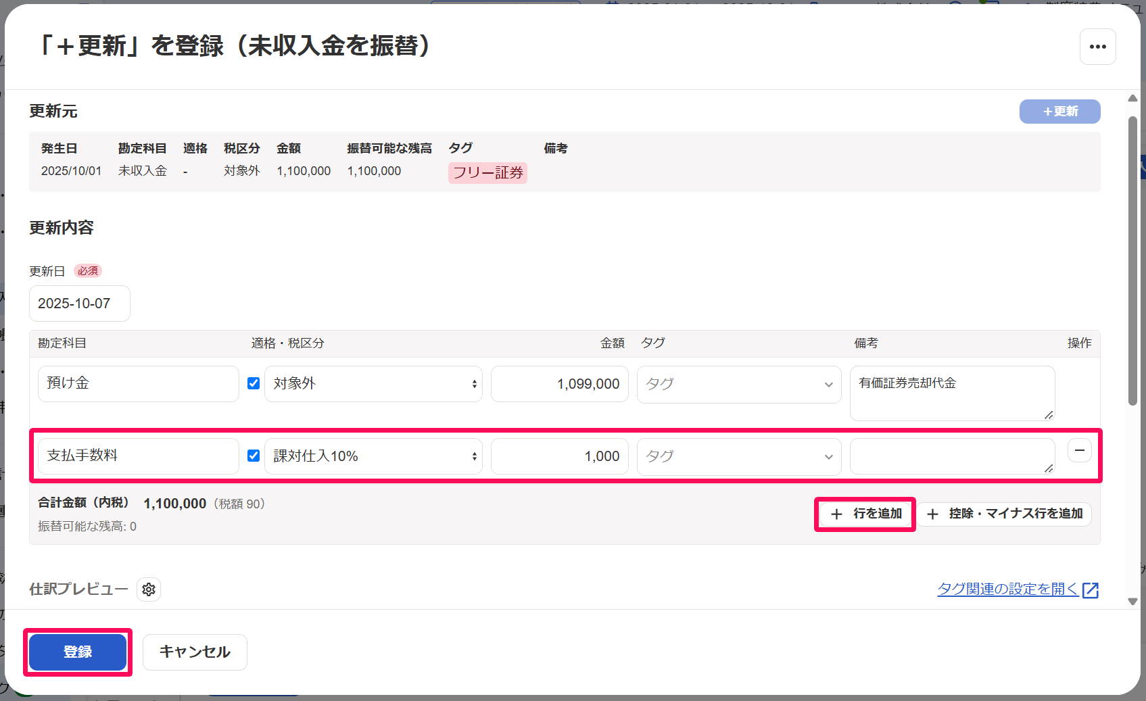1146x701 pixels.
Task: Click the scrollbar up arrow
Action: [x=1132, y=99]
